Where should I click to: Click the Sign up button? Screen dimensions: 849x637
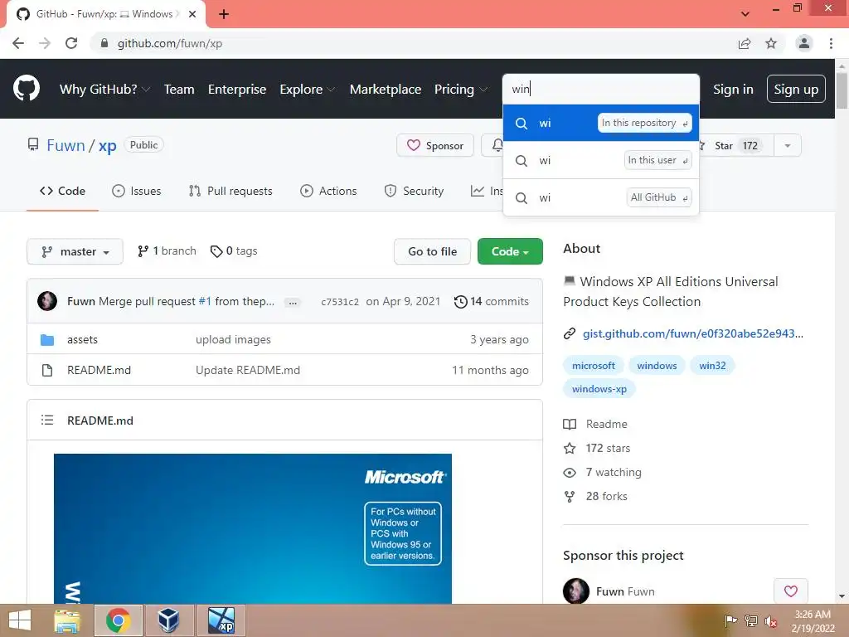pos(796,89)
